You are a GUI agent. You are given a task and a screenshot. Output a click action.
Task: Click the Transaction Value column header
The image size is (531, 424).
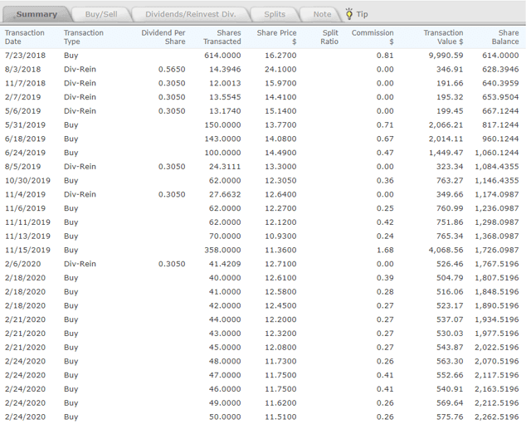pos(443,37)
